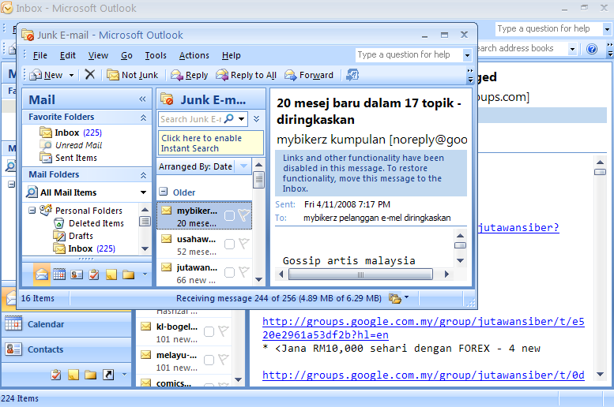Viewport: 614px width, 407px height.
Task: Click Reply to All in toolbar
Action: pos(247,75)
